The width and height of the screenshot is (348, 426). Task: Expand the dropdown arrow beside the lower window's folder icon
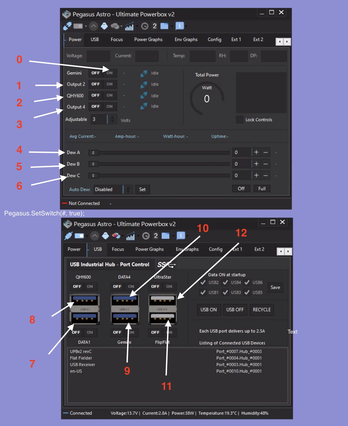(x=173, y=236)
